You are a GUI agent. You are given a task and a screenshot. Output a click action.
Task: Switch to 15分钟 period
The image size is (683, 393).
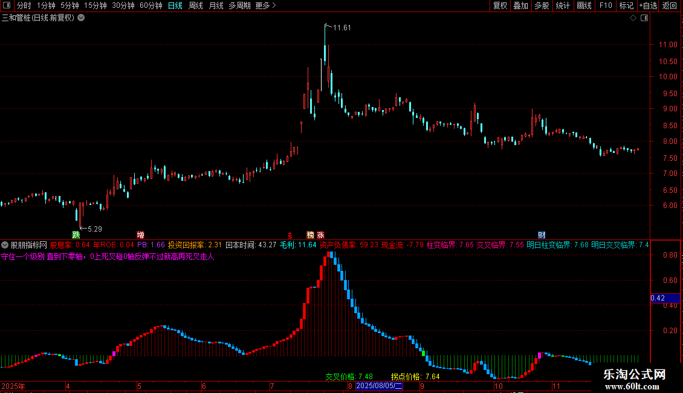tap(95, 5)
